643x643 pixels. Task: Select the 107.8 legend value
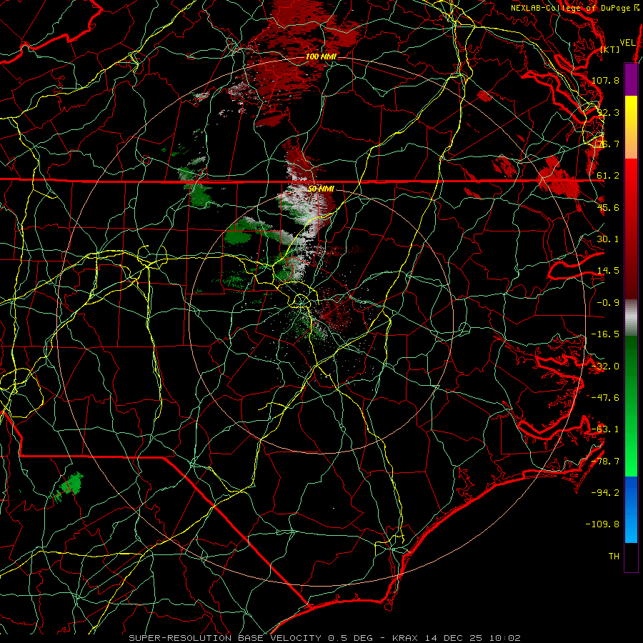point(605,80)
